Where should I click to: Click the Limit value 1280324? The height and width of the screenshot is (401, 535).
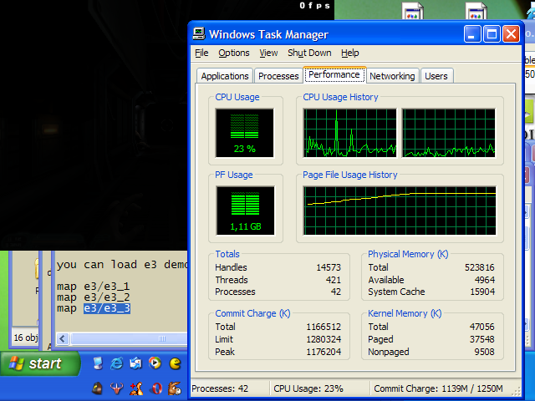click(324, 339)
